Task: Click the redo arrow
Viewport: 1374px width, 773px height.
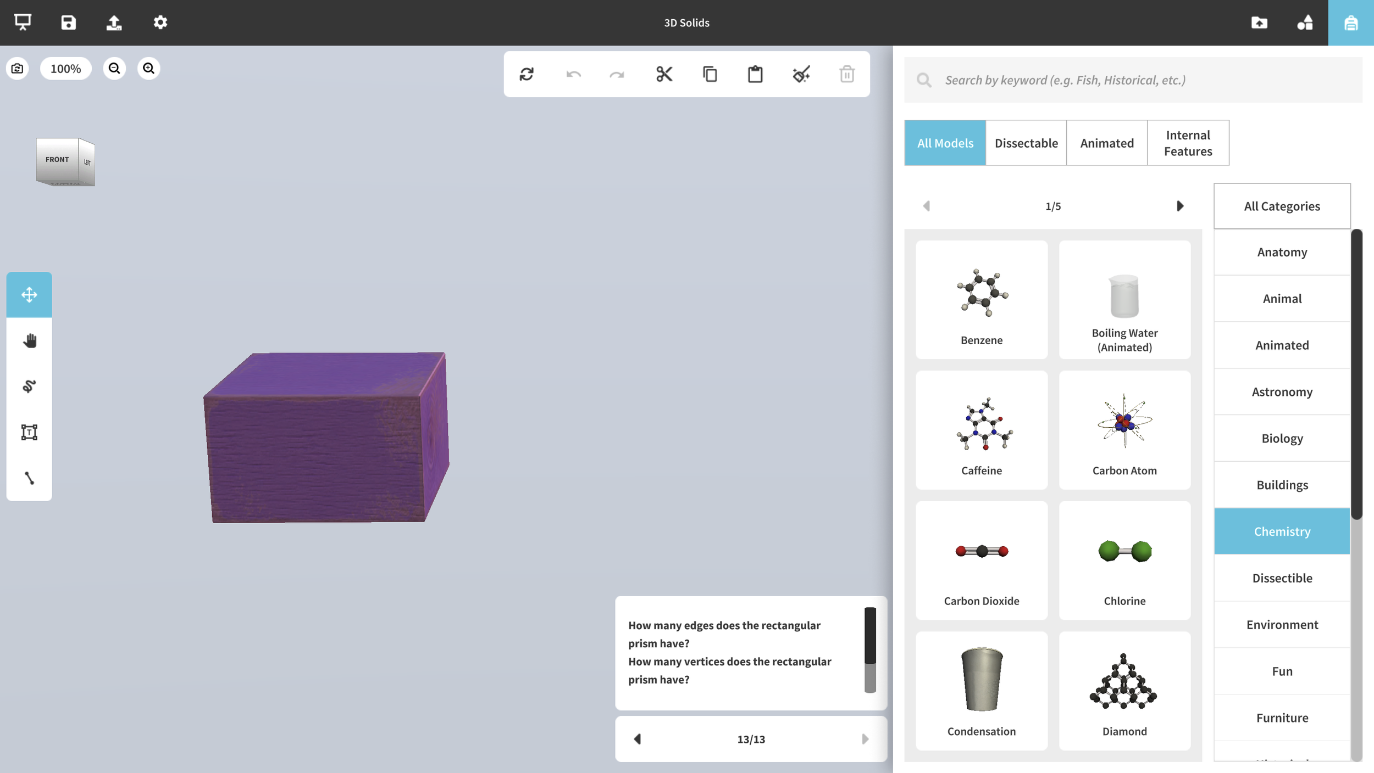Action: (x=617, y=74)
